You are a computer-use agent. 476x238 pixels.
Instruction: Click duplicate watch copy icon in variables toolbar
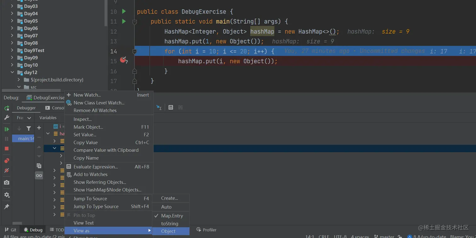point(39,166)
